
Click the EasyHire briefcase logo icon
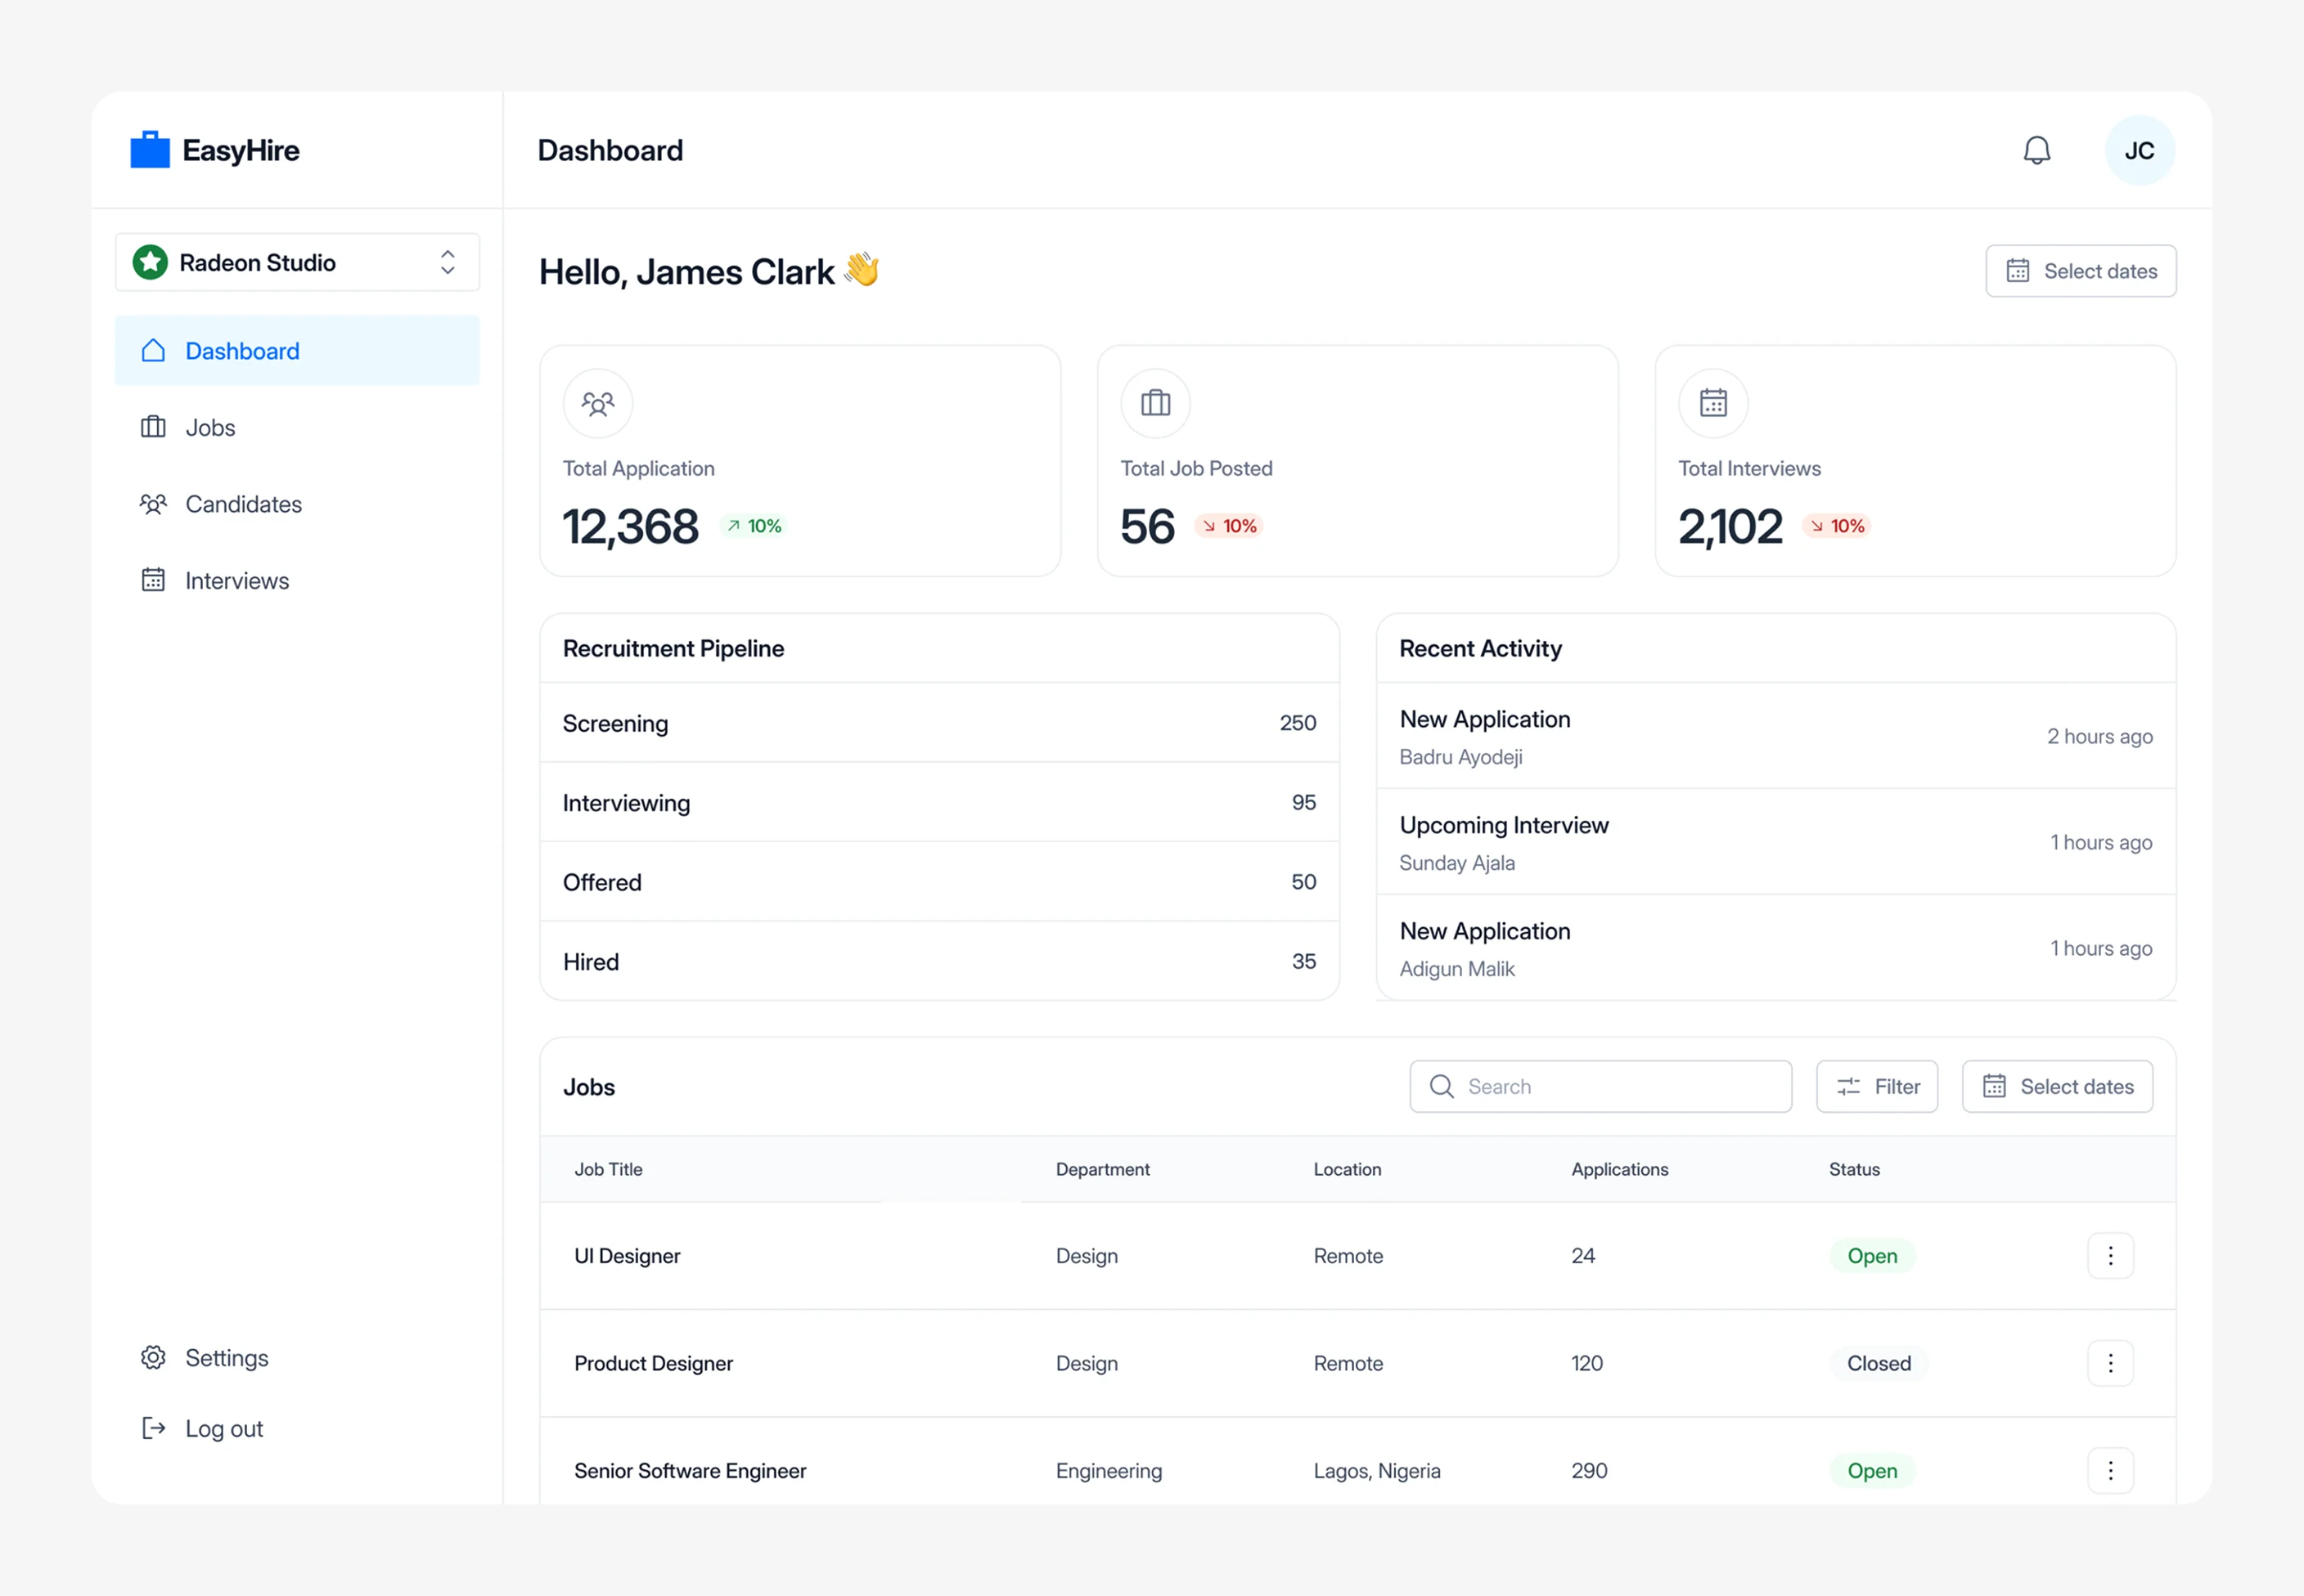pyautogui.click(x=150, y=149)
